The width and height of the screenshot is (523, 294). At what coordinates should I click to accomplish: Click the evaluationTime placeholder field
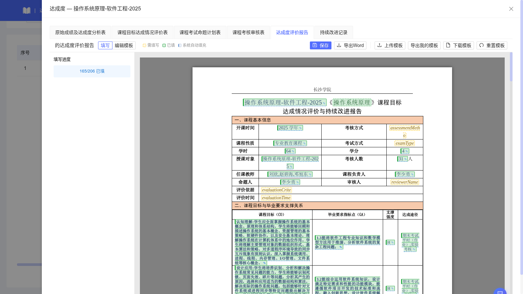coord(276,198)
